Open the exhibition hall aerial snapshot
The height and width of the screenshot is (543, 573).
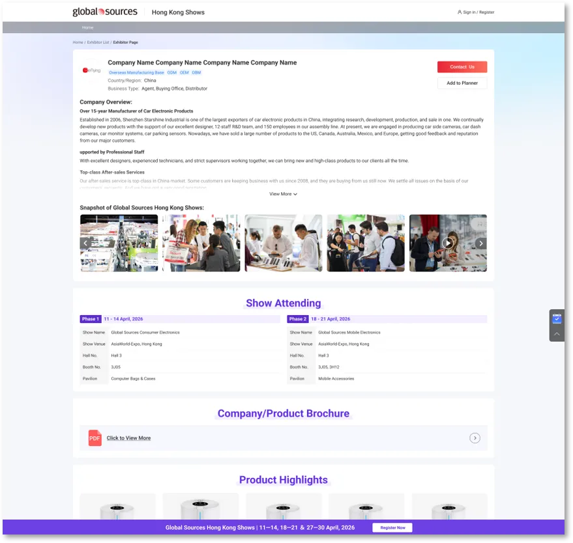click(x=119, y=243)
